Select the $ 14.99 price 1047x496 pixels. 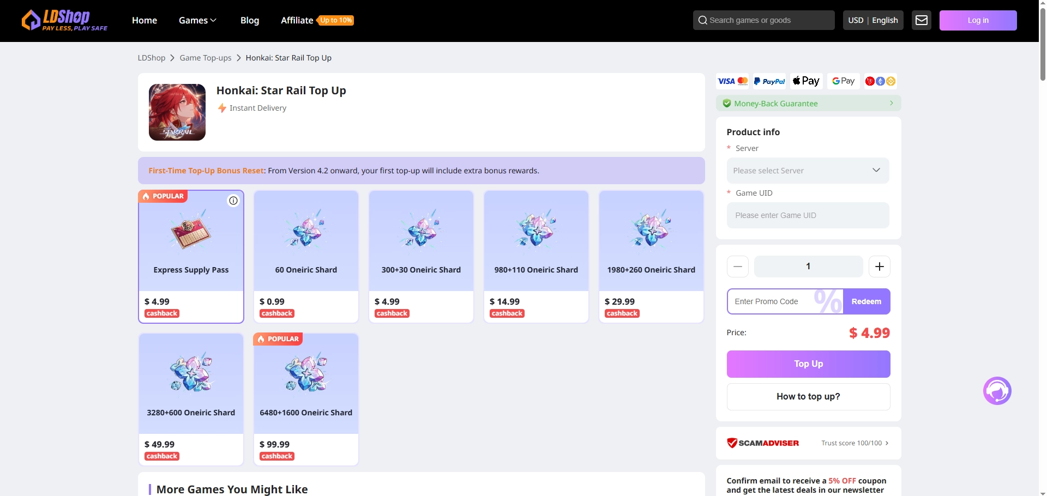click(505, 301)
